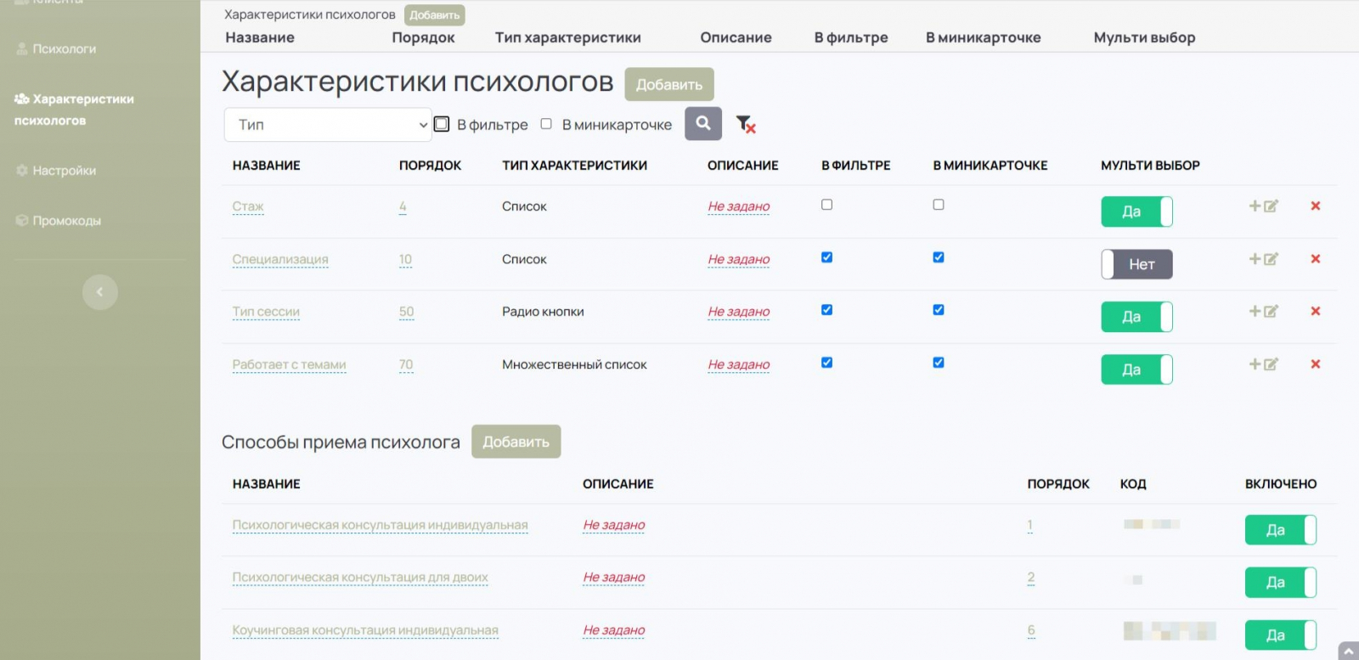The image size is (1359, 660).
Task: Tick the В миникарточке checkbox in filter bar
Action: (x=546, y=124)
